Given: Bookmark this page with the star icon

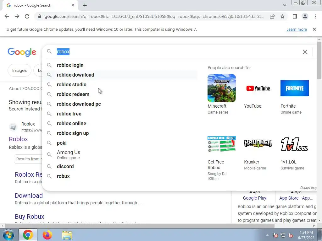Looking at the screenshot, I should click(x=282, y=16).
